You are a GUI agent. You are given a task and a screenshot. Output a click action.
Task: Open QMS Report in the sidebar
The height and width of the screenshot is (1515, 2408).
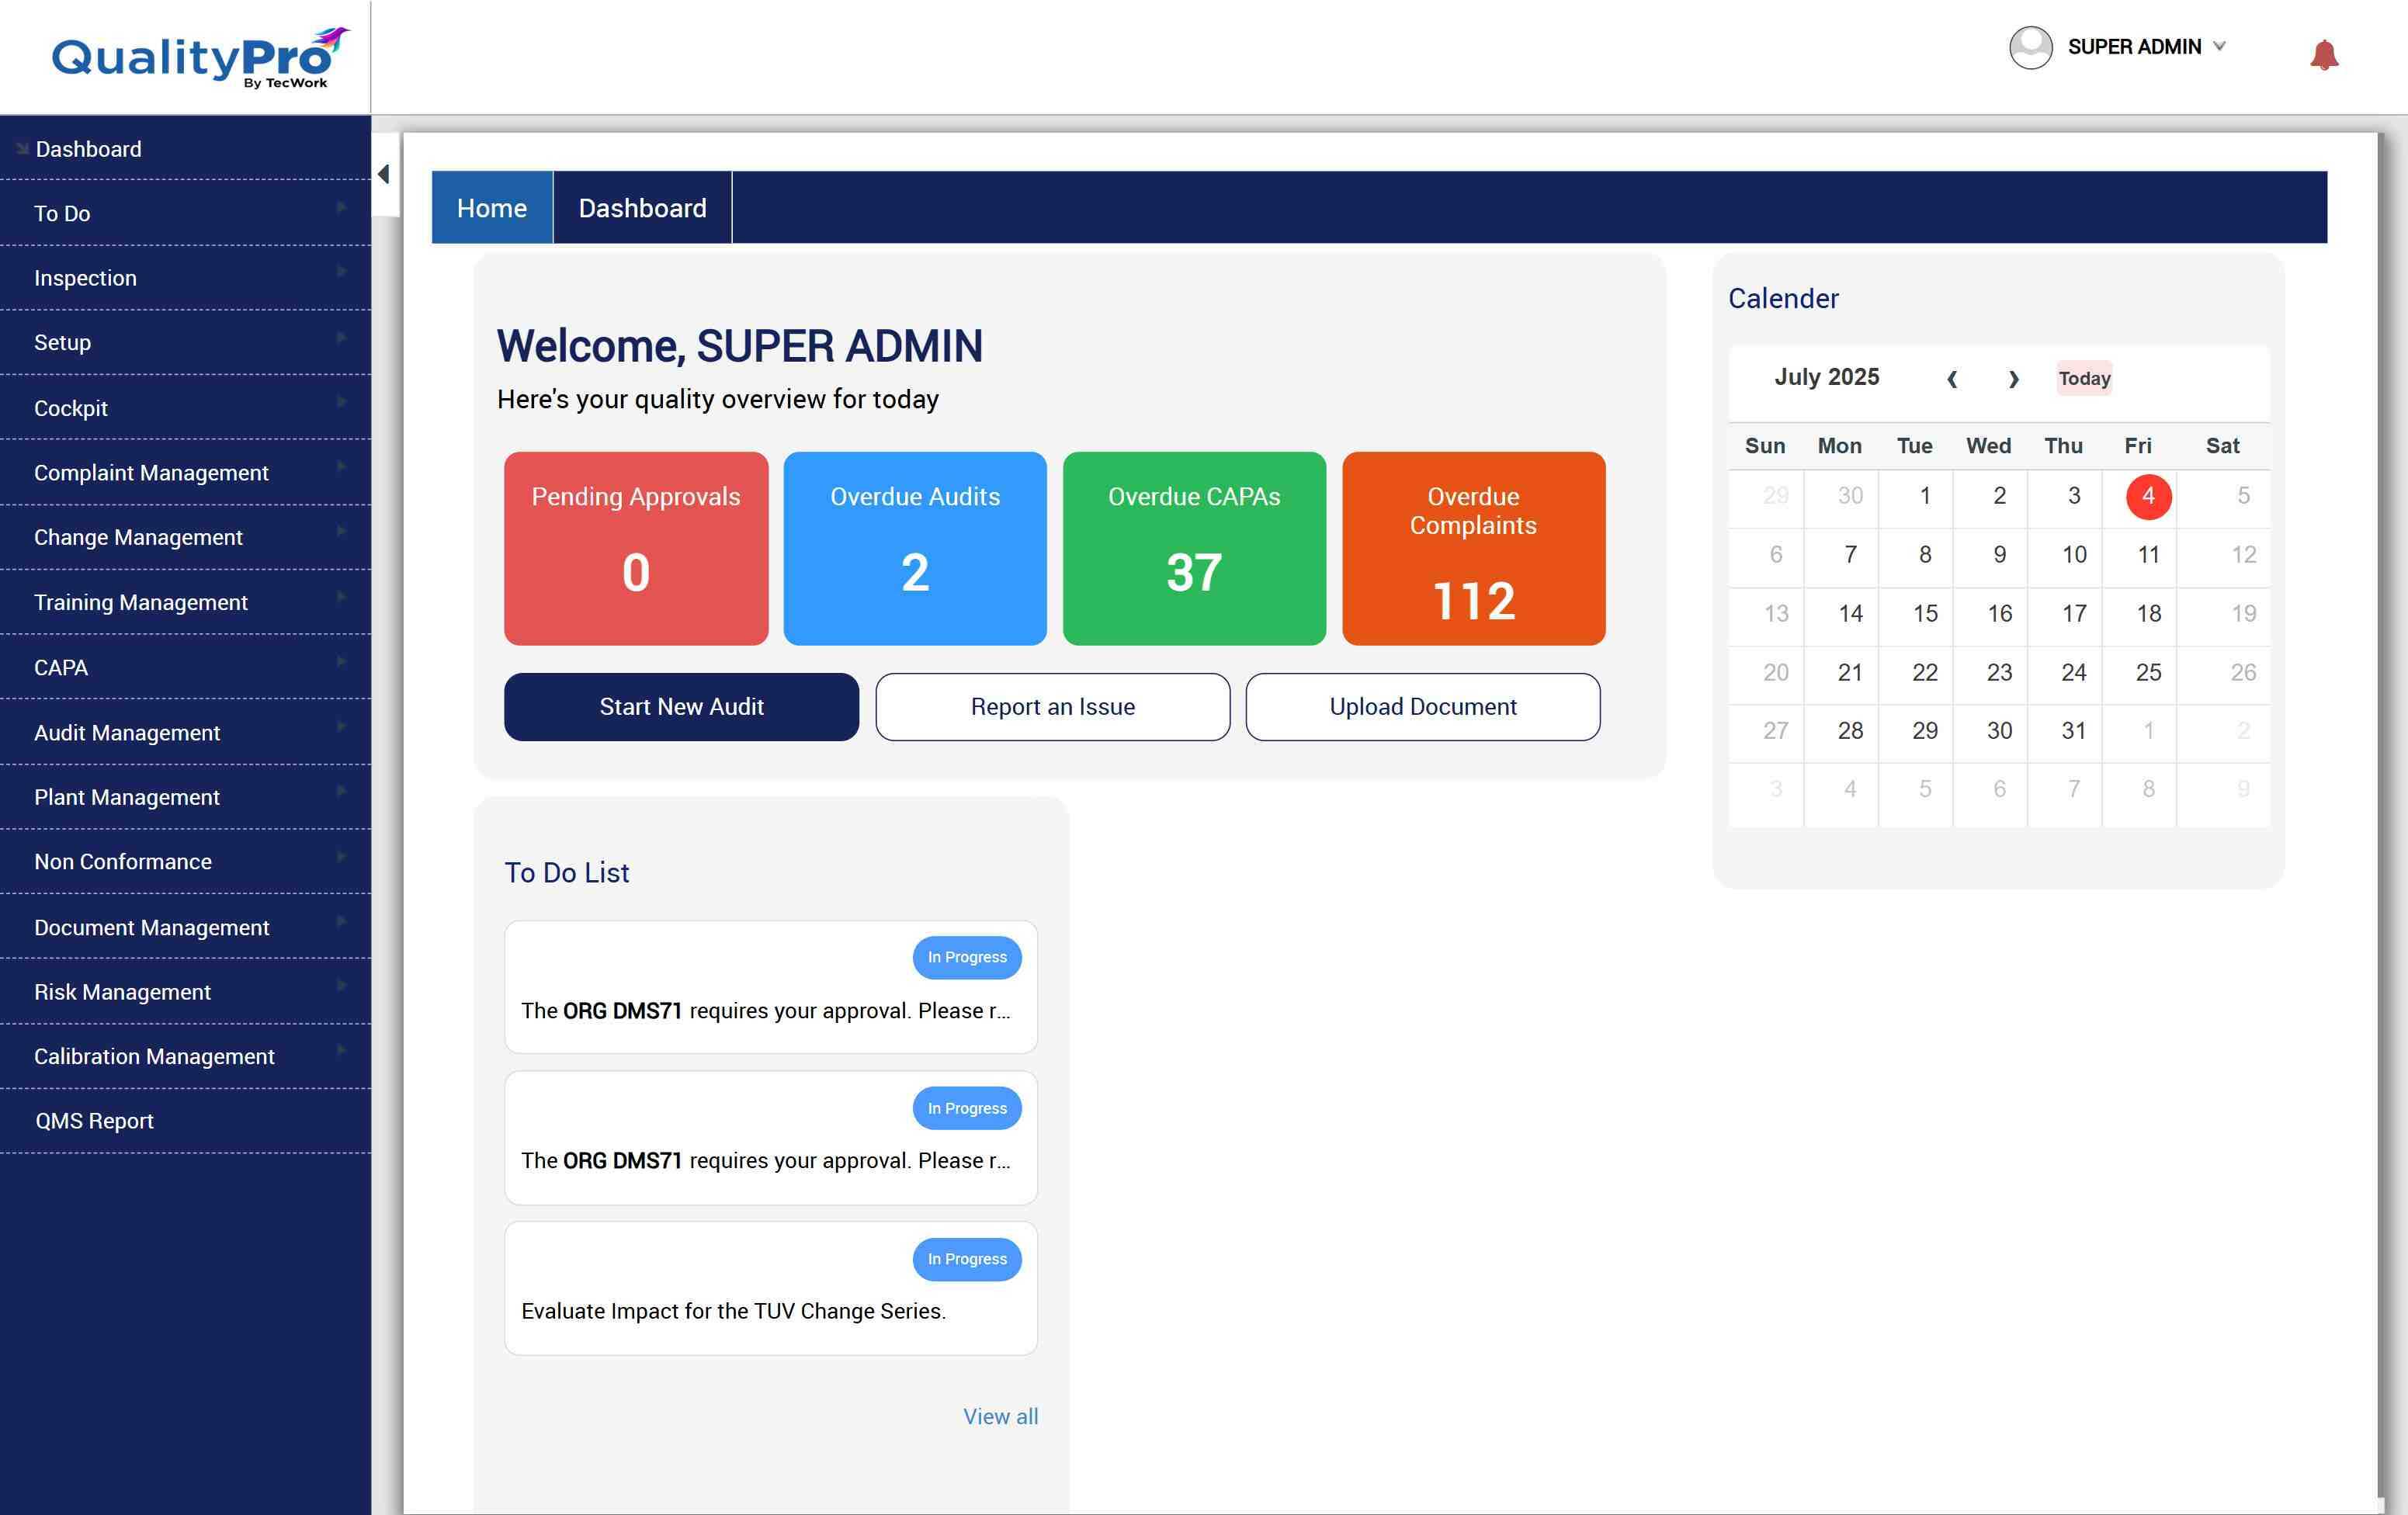(94, 1121)
